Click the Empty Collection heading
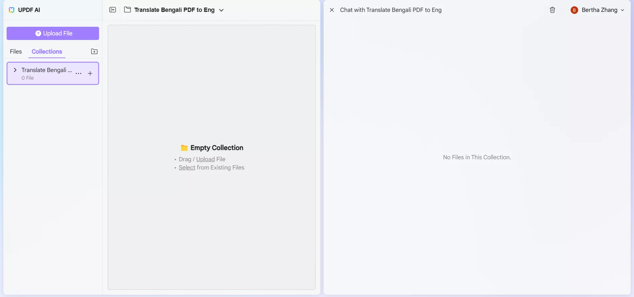The height and width of the screenshot is (297, 634). click(x=217, y=148)
